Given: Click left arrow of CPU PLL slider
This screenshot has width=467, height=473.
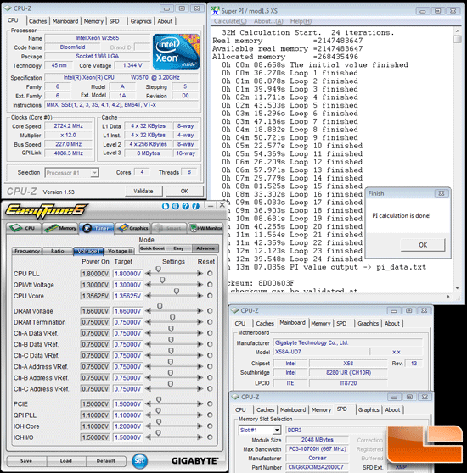Looking at the screenshot, I should click(x=148, y=274).
